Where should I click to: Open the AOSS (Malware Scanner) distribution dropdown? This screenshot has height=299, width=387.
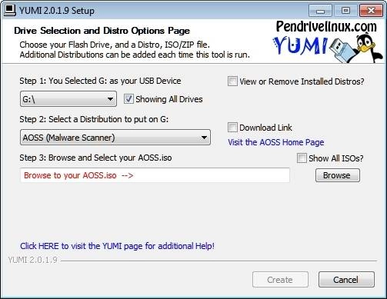pyautogui.click(x=115, y=138)
